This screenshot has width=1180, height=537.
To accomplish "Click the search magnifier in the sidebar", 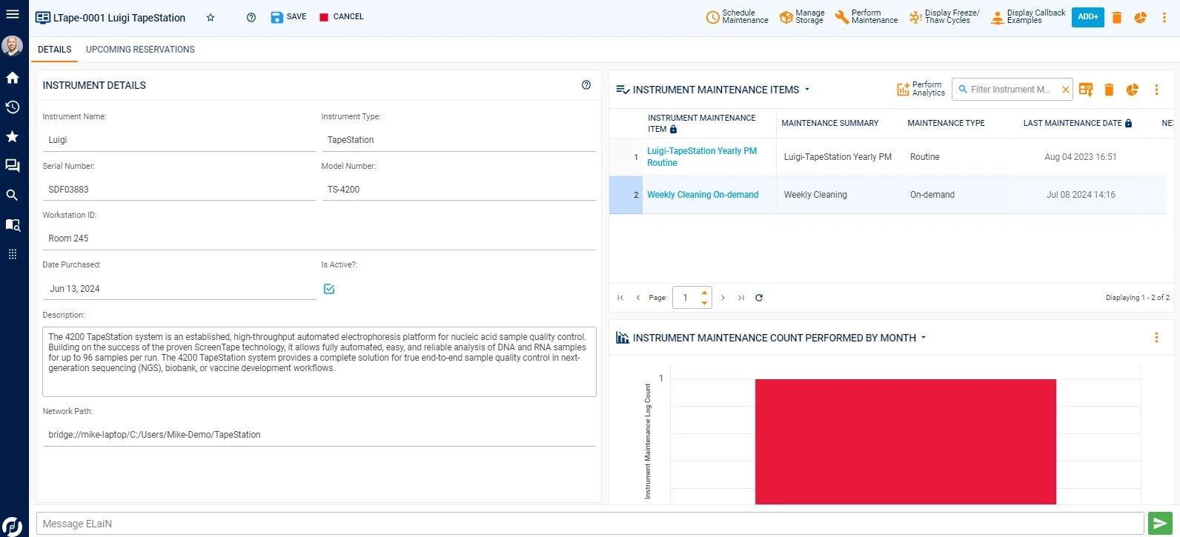I will point(13,196).
